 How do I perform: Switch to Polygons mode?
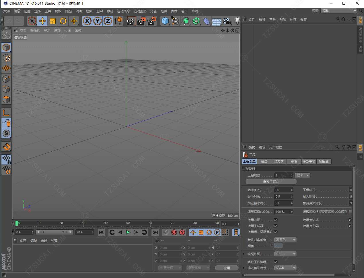point(6,100)
